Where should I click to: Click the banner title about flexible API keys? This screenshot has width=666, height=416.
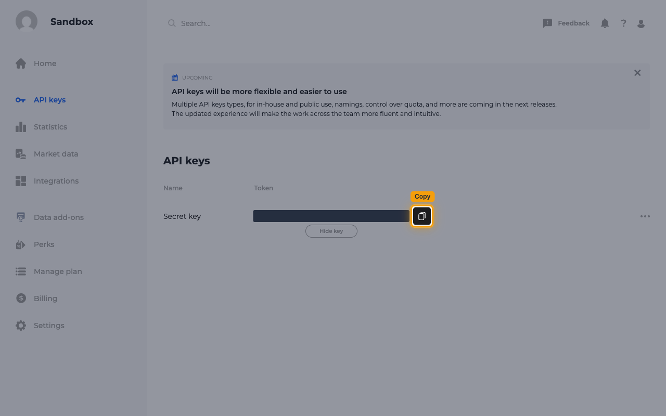click(x=259, y=92)
